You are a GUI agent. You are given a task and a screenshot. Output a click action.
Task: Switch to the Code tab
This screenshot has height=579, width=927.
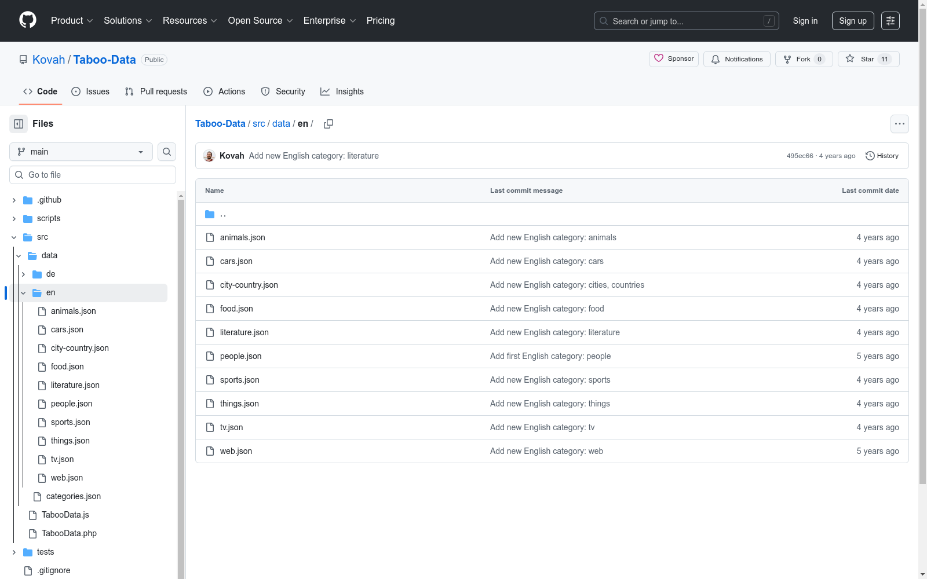(x=41, y=91)
